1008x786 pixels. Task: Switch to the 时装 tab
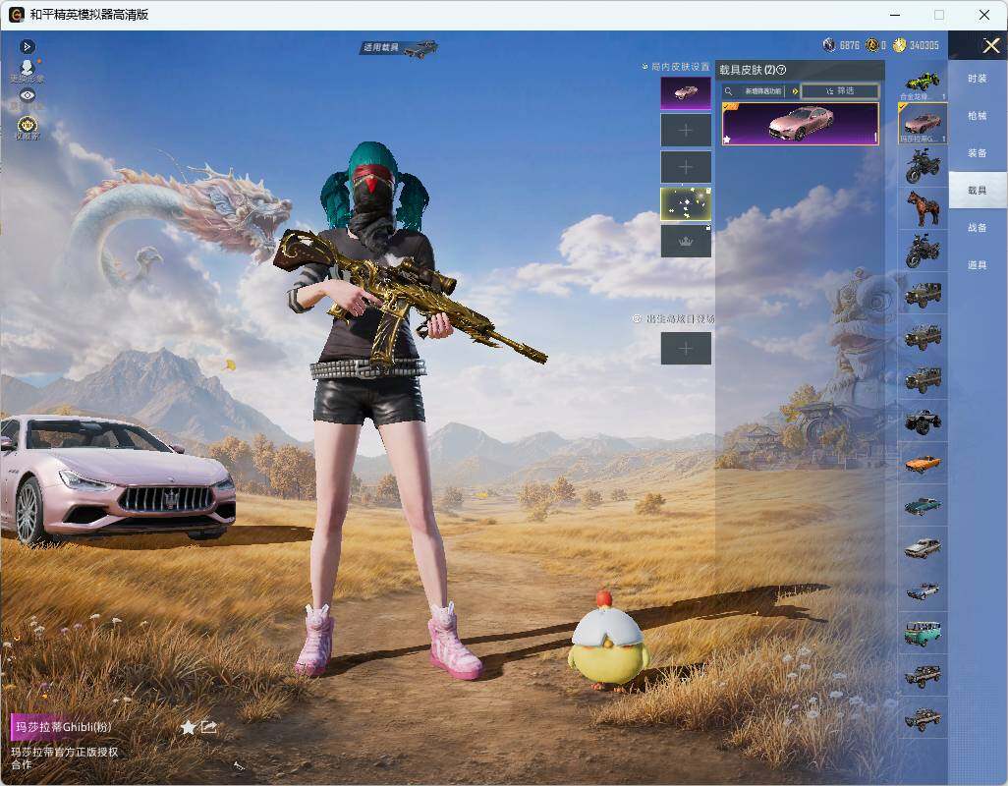click(x=978, y=79)
